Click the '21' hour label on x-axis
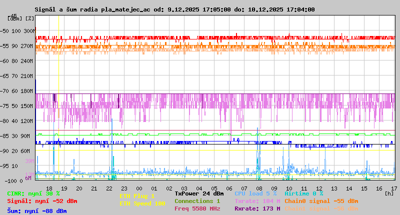The width and height of the screenshot is (400, 215). pyautogui.click(x=94, y=188)
